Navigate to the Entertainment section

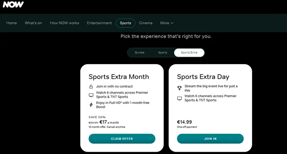tap(99, 23)
